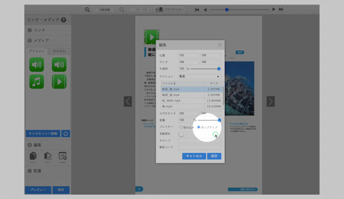
Task: Click the zoom in magnifier icon
Action: [87, 9]
